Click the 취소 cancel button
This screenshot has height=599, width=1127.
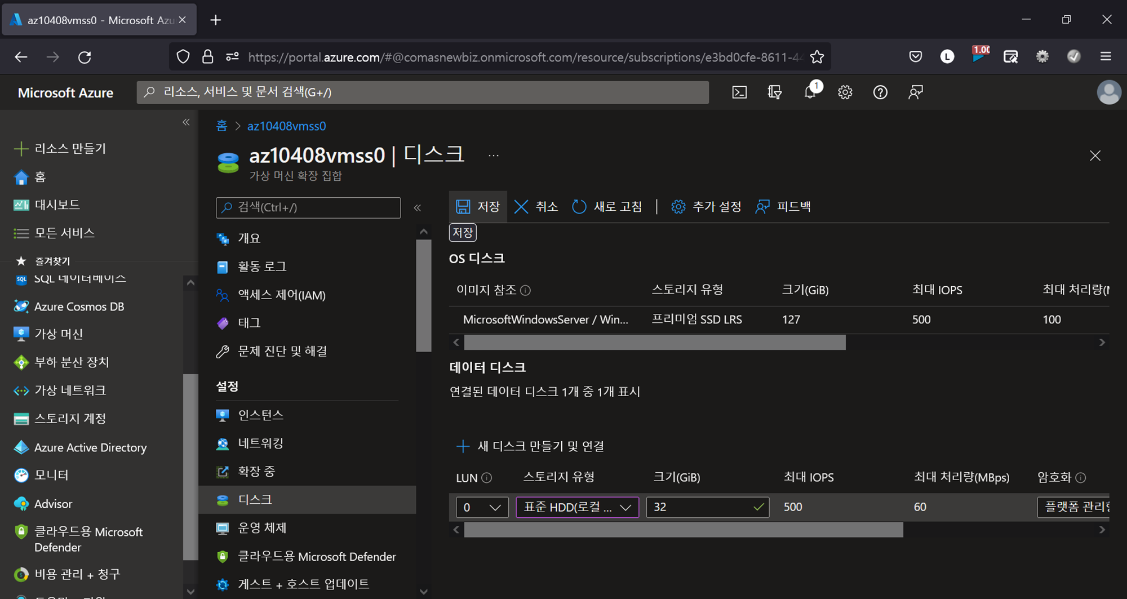(x=536, y=207)
